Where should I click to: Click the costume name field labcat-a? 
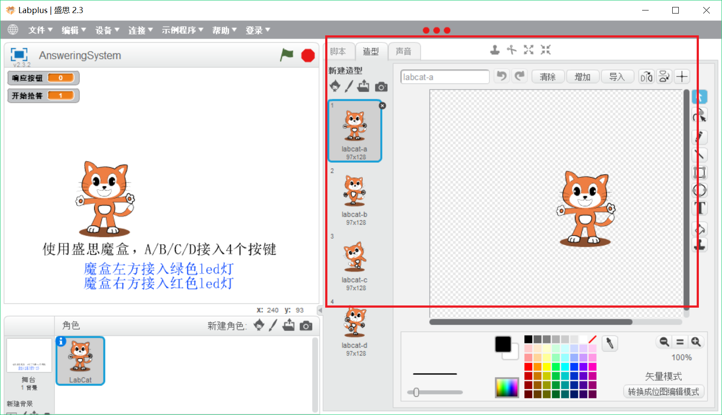pyautogui.click(x=445, y=77)
